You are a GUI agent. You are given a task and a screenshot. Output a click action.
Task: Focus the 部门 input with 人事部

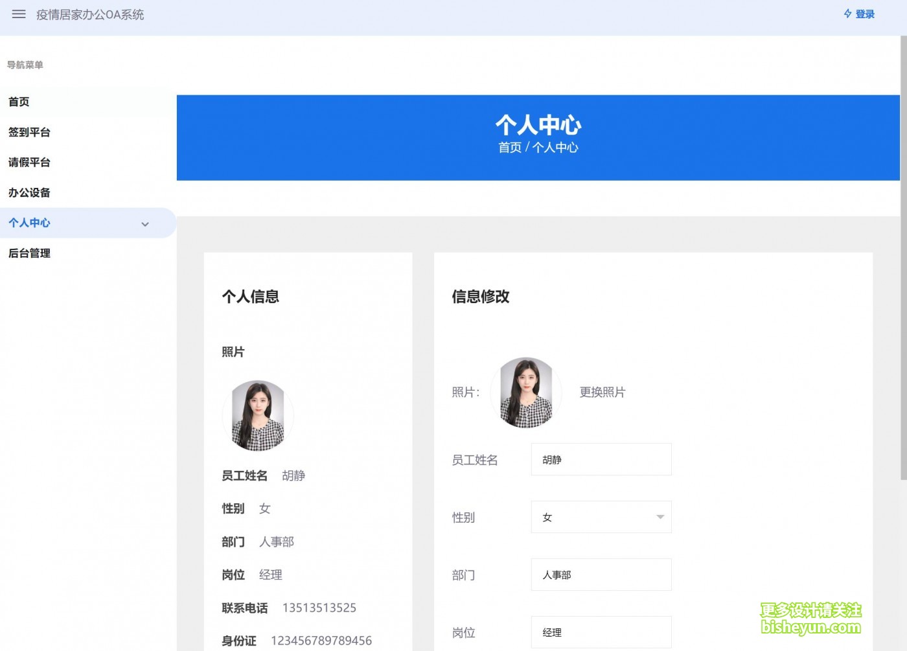coord(601,575)
